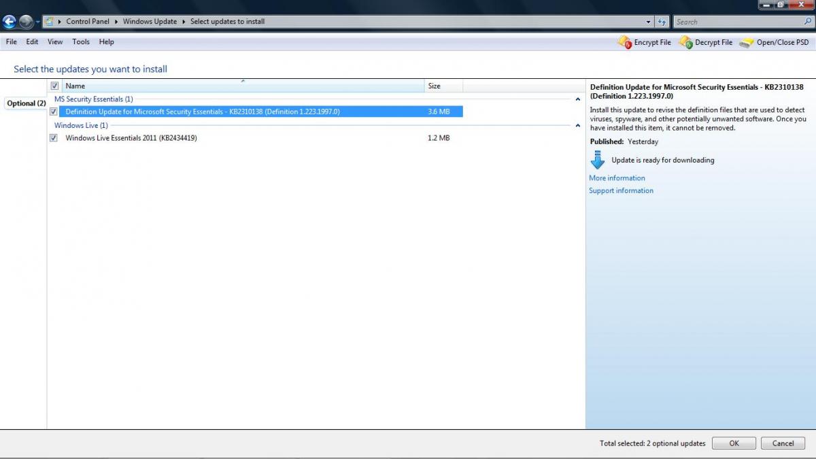Navigate to Control Panel breadcrumb
Screen dimensions: 816x459
pos(88,21)
